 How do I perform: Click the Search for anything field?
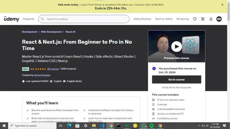click(x=84, y=19)
